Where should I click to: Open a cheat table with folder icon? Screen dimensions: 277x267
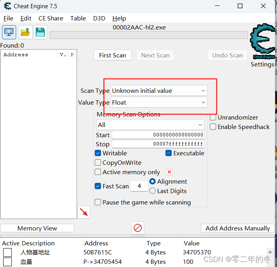(25, 32)
